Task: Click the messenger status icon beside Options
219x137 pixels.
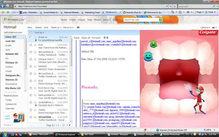Action: point(214,28)
